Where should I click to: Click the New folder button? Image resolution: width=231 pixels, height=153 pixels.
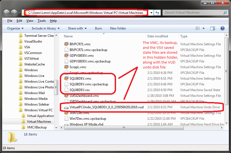click(x=118, y=28)
